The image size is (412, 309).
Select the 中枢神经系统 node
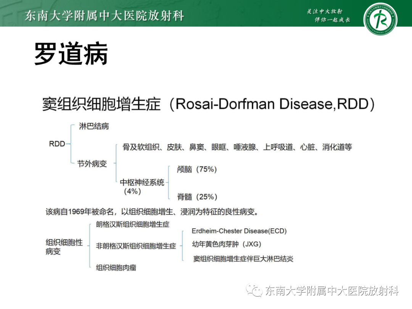click(x=142, y=182)
